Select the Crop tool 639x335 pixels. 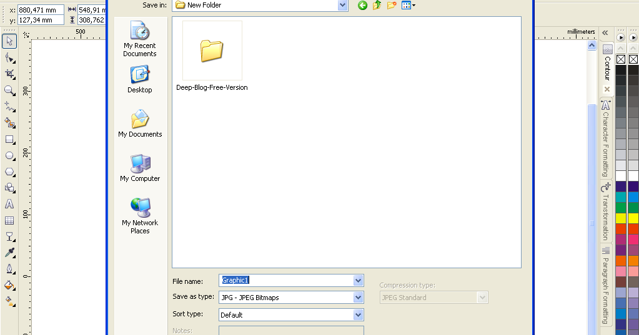pyautogui.click(x=9, y=74)
